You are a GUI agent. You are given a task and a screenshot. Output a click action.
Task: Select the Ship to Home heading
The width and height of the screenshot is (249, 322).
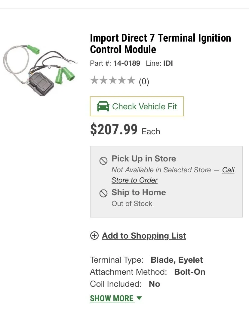coord(139,192)
